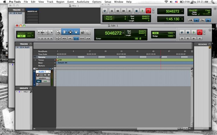
Task: Select Grid edit mode
Action: [x=29, y=36]
